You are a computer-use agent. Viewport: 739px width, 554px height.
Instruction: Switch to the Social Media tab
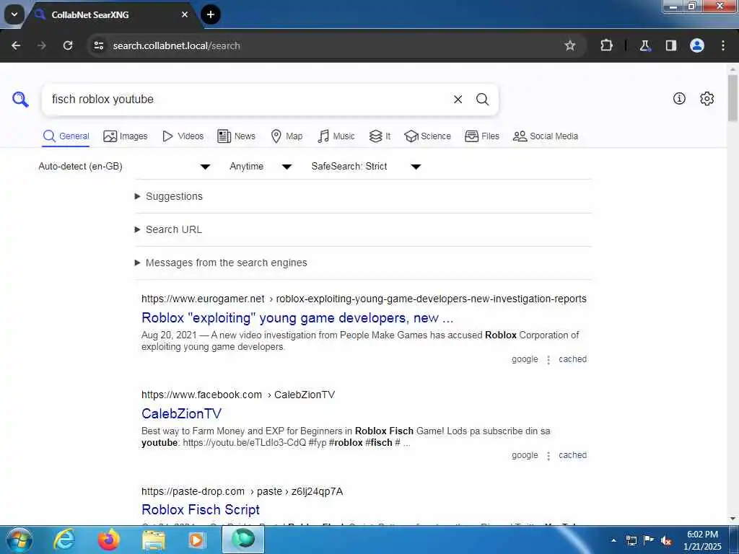[x=546, y=136]
